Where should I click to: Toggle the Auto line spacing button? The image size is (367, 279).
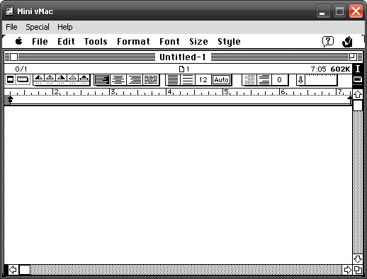(x=221, y=80)
